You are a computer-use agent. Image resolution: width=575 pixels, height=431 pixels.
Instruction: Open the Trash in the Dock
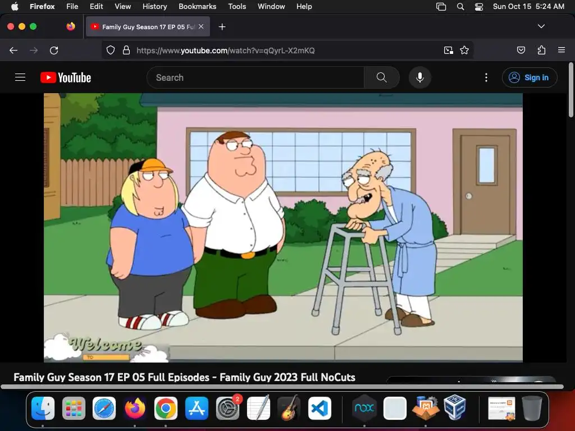pyautogui.click(x=532, y=409)
